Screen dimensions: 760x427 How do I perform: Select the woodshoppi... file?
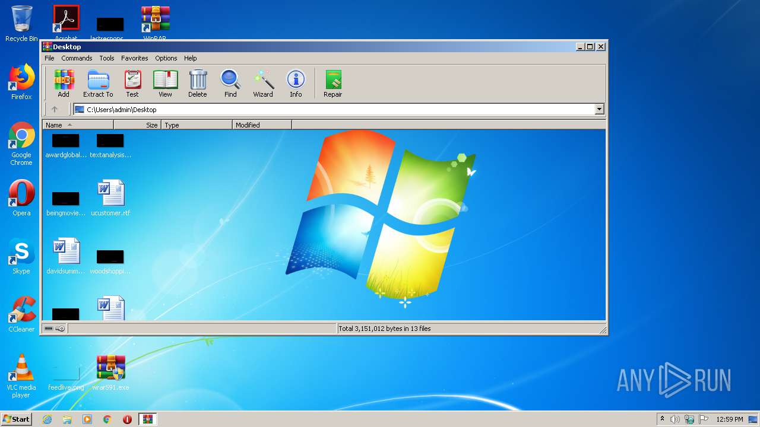(x=110, y=262)
